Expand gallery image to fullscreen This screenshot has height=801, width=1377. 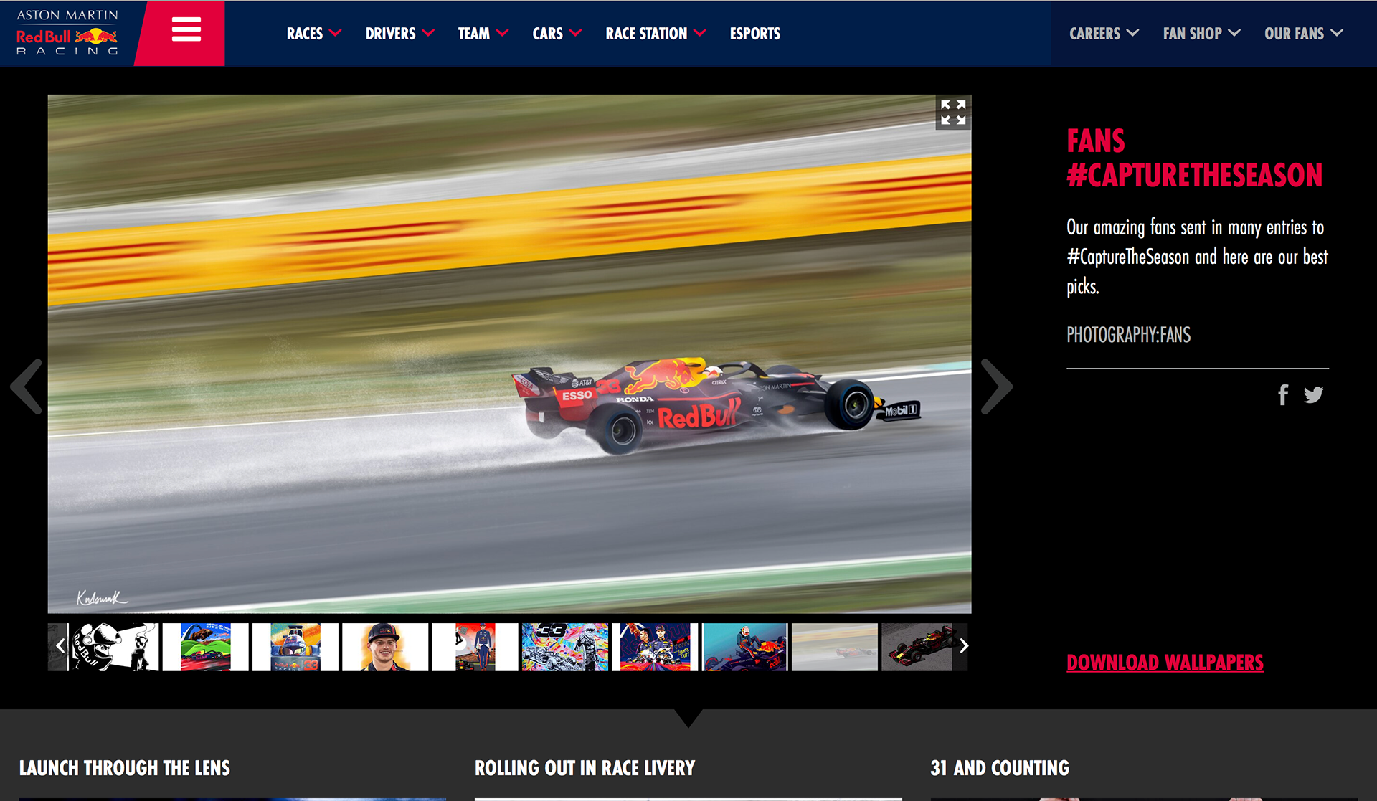coord(953,113)
